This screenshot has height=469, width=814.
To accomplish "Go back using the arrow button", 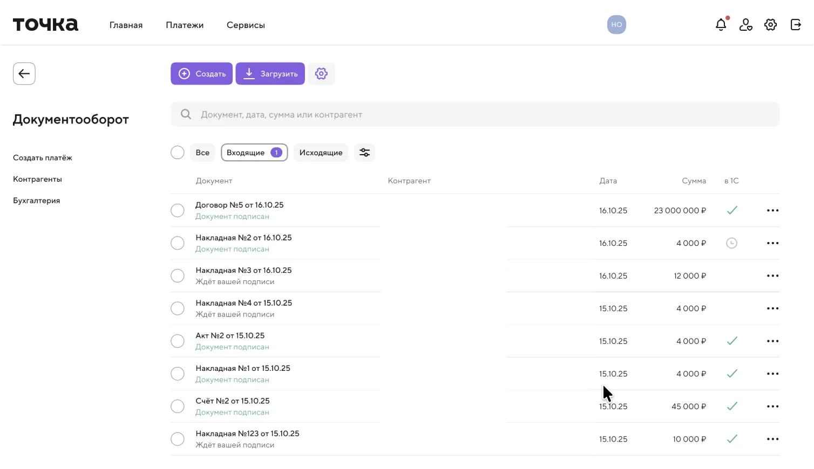I will click(24, 74).
